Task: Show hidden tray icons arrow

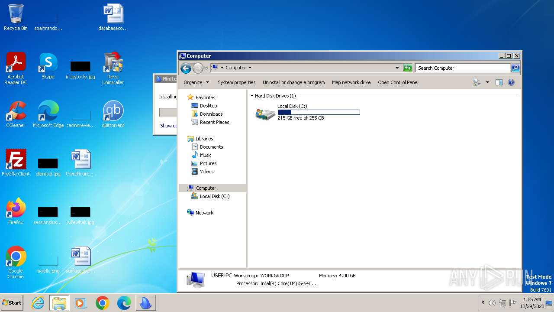Action: click(x=483, y=302)
